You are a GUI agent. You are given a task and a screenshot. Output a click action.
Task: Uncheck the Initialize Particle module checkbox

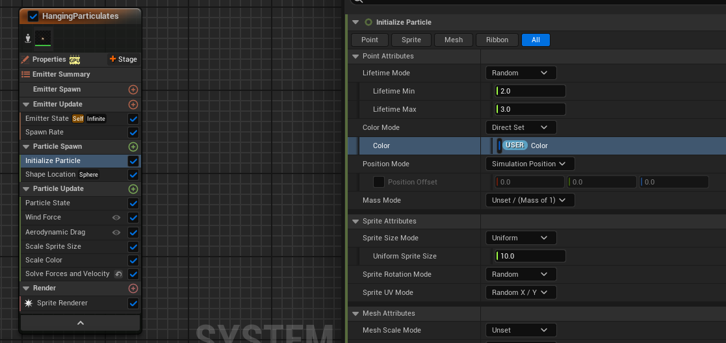pos(133,161)
